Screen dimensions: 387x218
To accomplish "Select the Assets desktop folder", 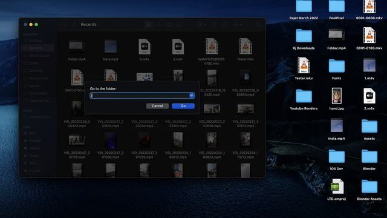I will (369, 130).
